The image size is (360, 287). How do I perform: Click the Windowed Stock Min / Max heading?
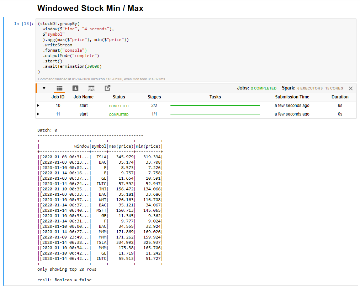(x=91, y=8)
